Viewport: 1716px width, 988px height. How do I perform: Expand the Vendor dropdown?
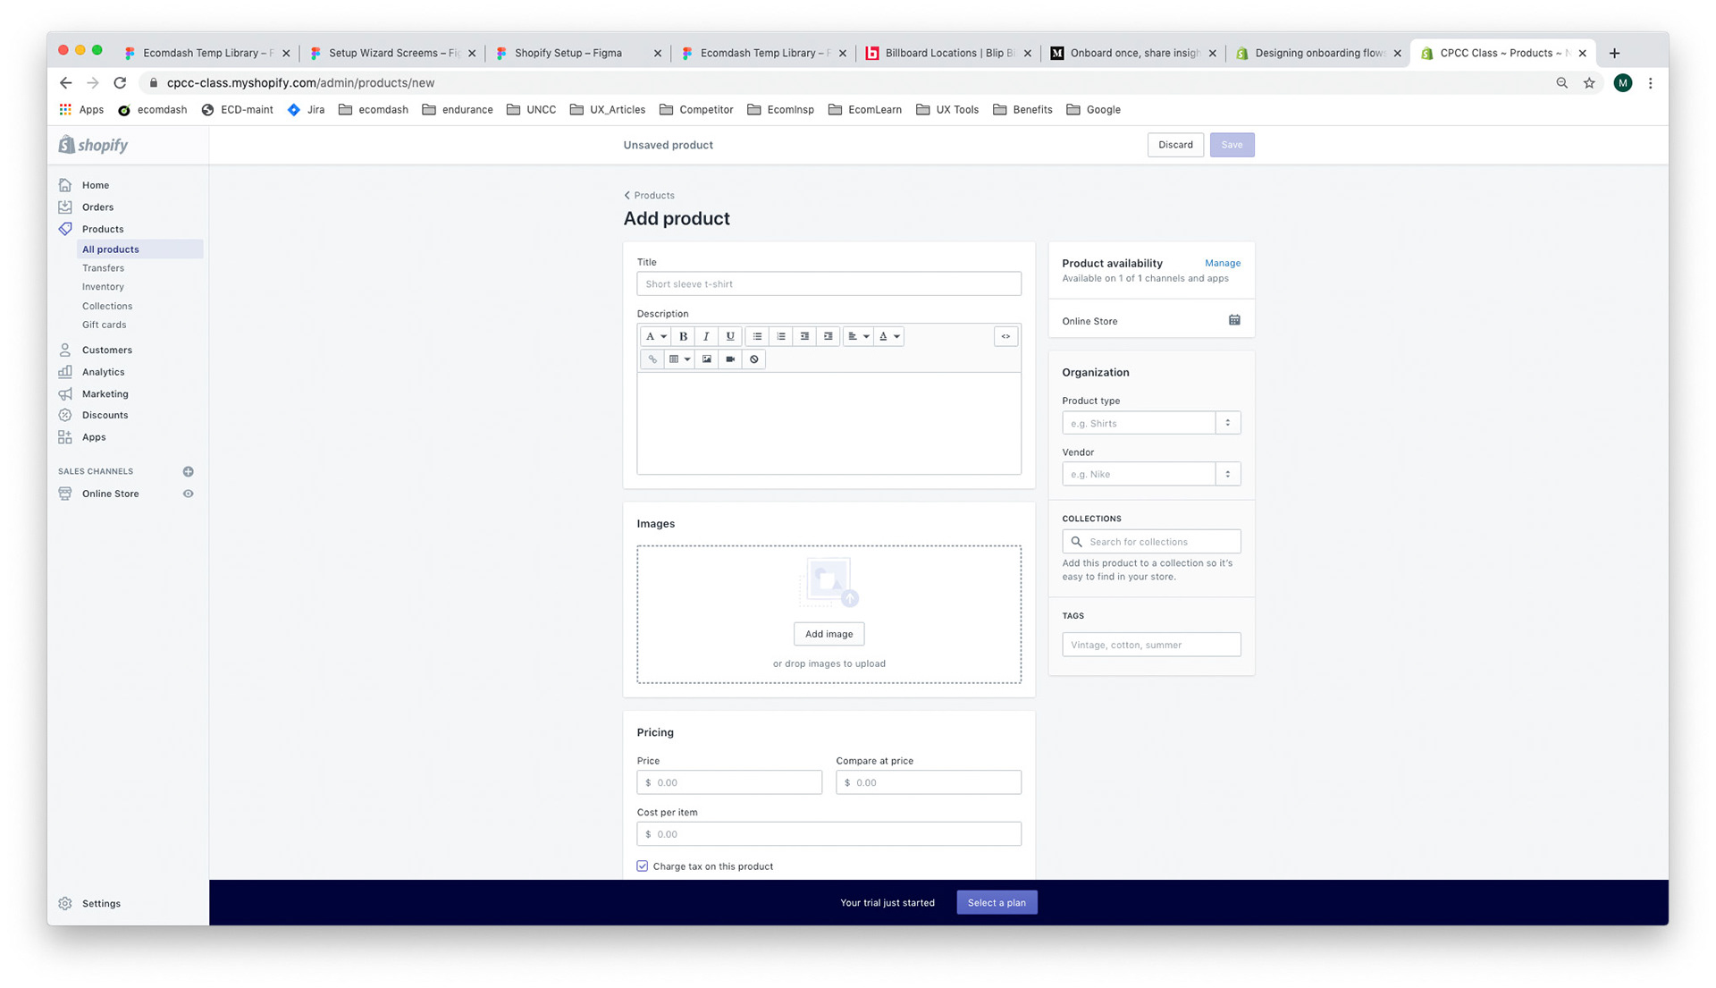tap(1227, 474)
